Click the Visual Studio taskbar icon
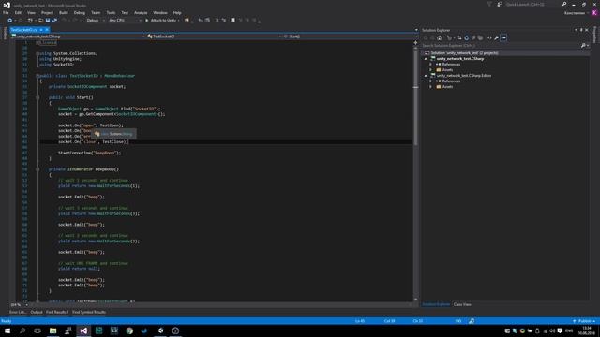600x337 pixels. (83, 330)
